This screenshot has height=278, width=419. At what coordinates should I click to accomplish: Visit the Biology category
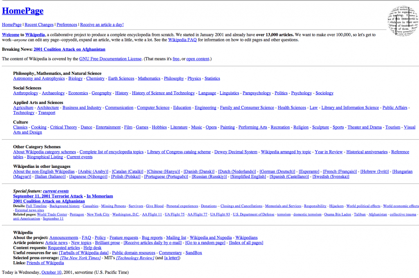click(x=75, y=78)
